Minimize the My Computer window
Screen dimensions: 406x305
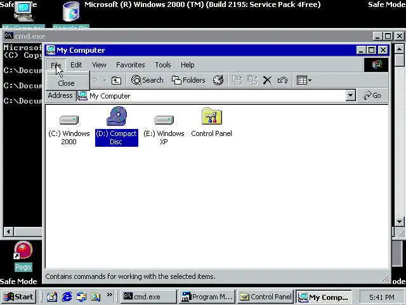tap(361, 50)
